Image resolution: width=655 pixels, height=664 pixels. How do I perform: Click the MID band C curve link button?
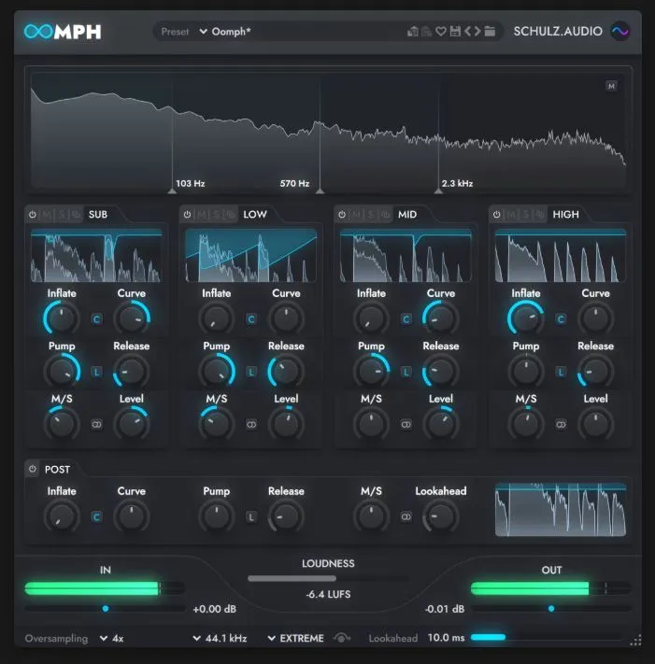click(x=406, y=319)
